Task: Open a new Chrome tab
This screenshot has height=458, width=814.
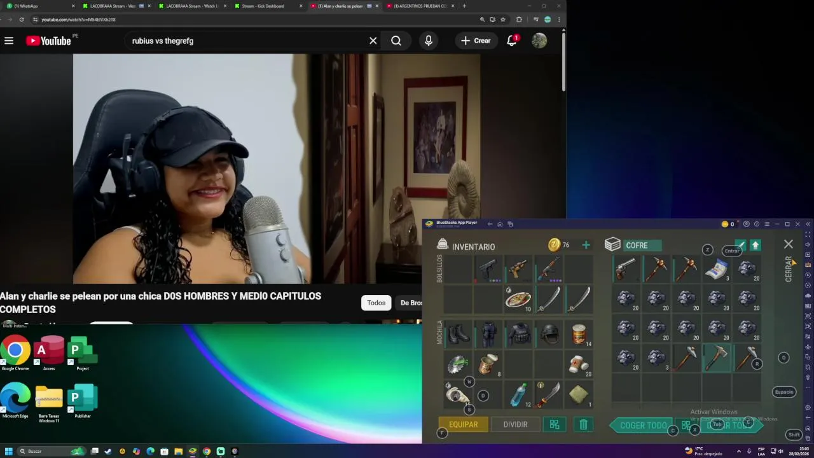Action: [464, 6]
